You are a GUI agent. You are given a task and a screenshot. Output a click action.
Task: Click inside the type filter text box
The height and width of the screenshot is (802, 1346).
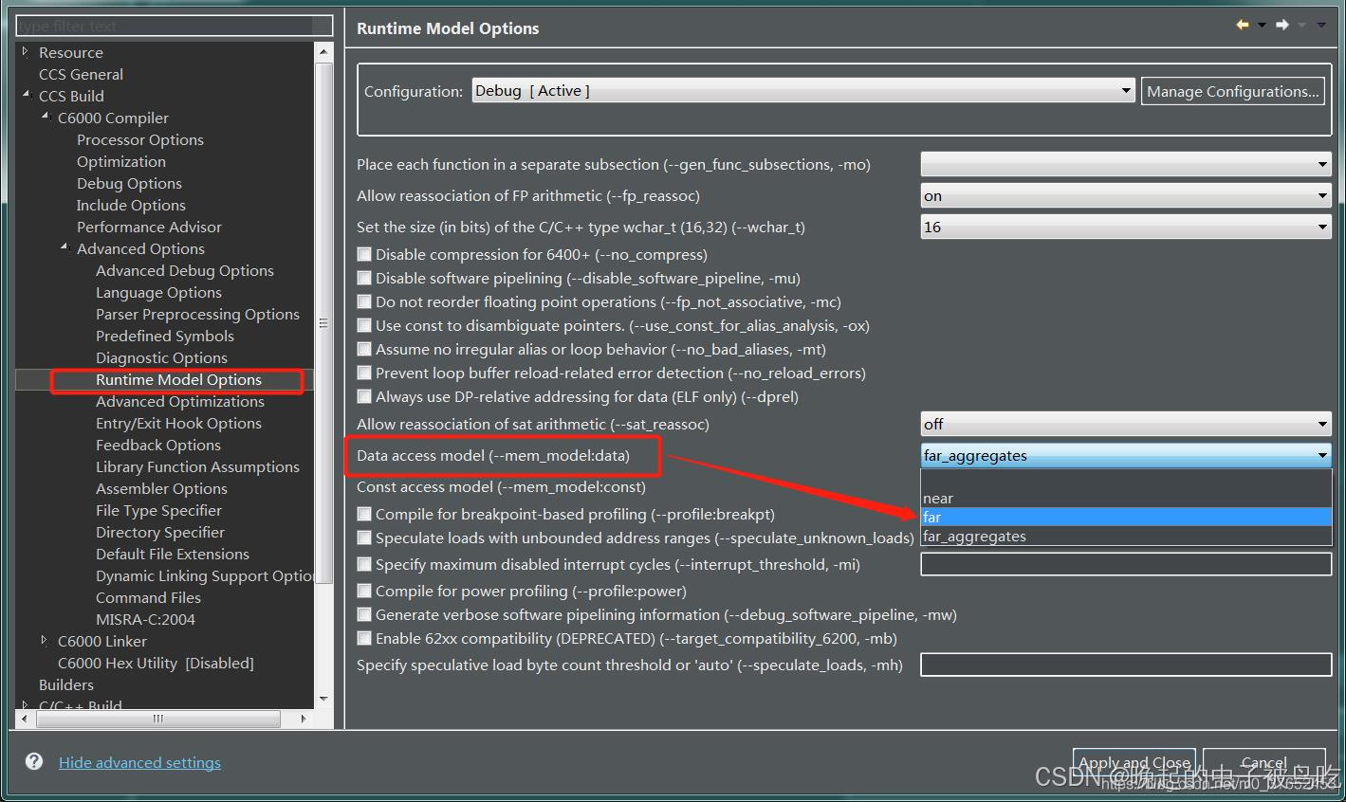point(171,25)
